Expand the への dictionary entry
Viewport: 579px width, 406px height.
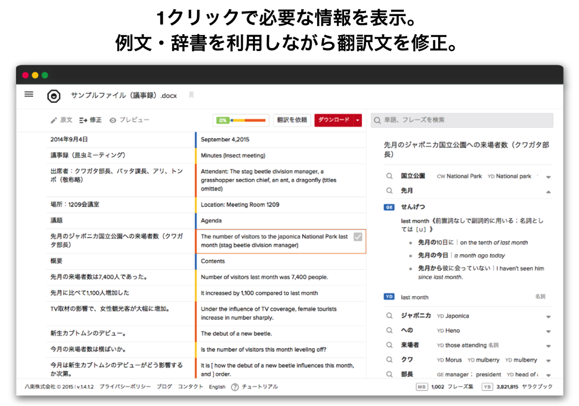point(548,331)
